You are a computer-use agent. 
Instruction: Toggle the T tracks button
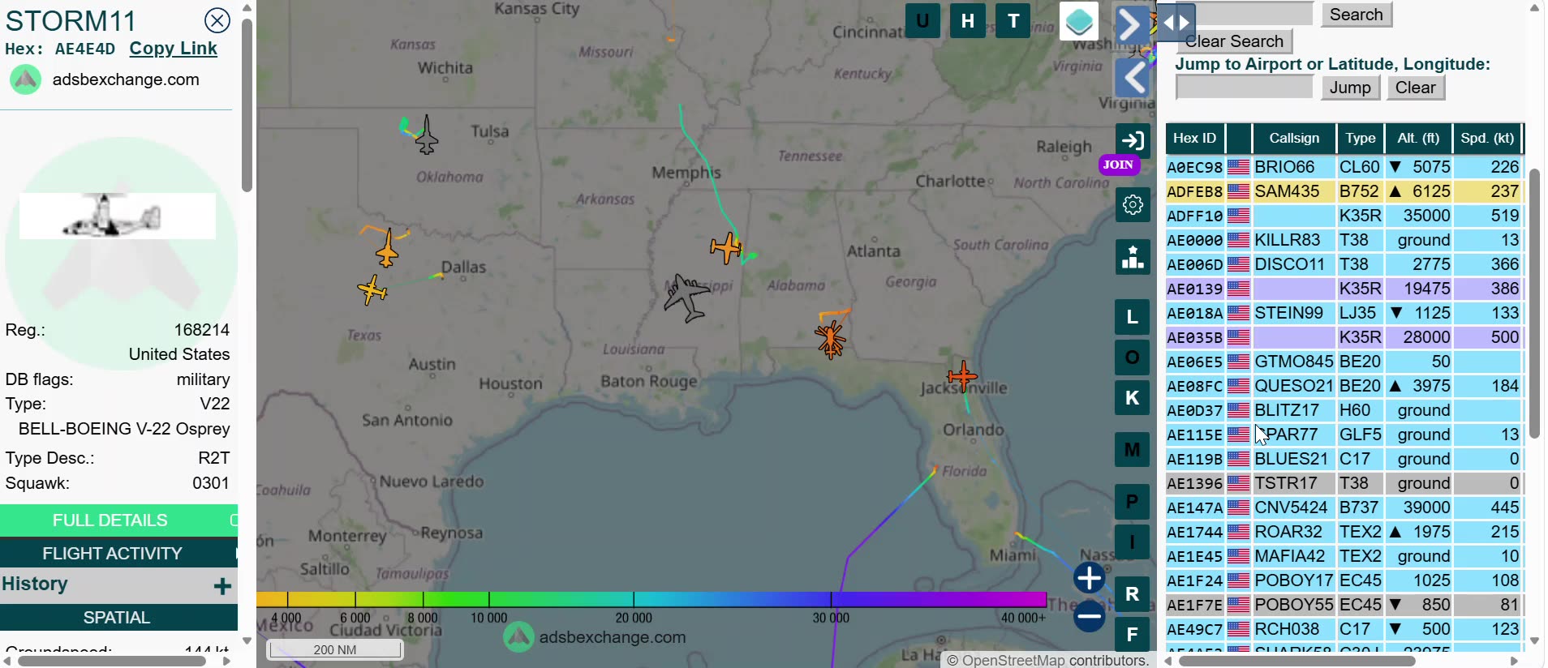pyautogui.click(x=1013, y=21)
